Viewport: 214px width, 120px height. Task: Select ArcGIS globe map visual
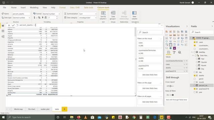pyautogui.click(x=171, y=48)
